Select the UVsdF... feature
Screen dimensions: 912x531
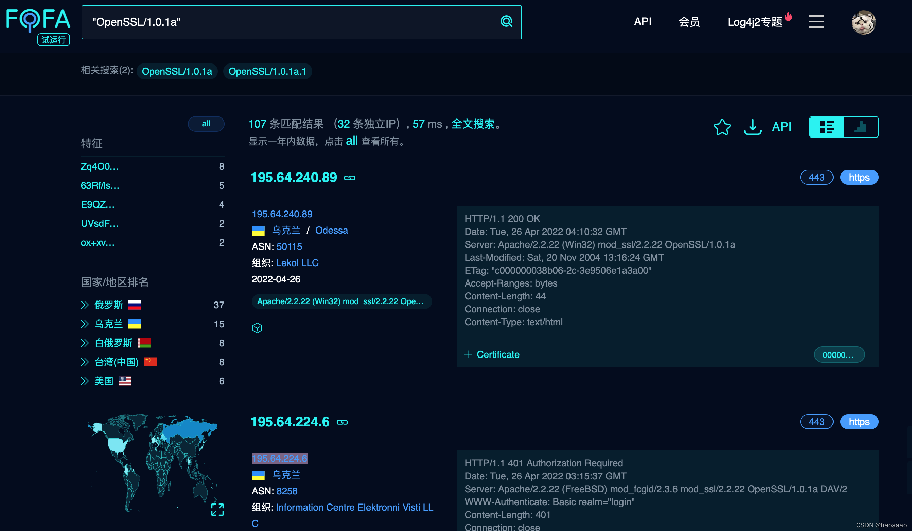point(100,223)
